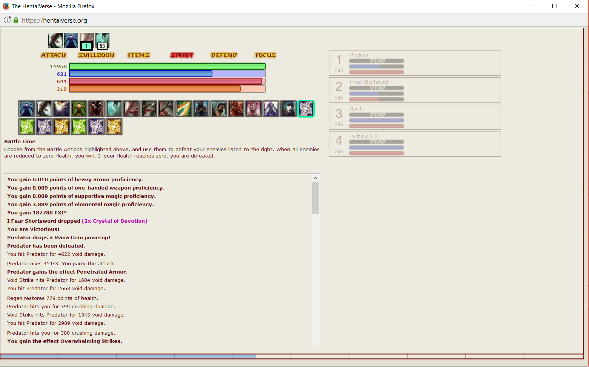Click the first gold sigil in bottom quickbar row

(62, 127)
